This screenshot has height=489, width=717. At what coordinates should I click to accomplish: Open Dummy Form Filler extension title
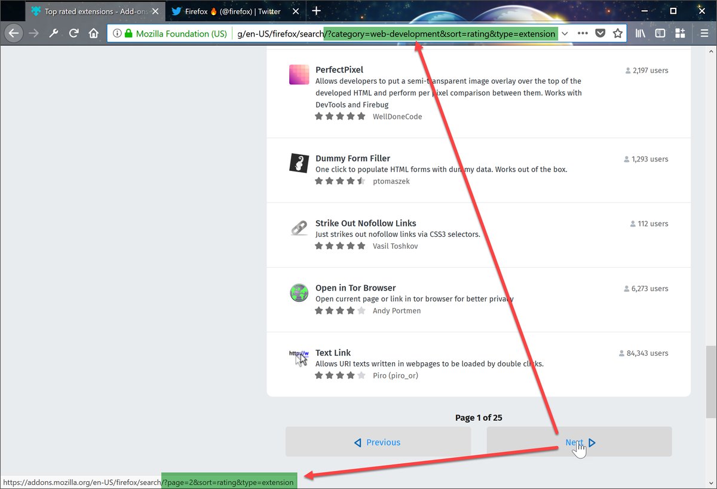tap(353, 158)
